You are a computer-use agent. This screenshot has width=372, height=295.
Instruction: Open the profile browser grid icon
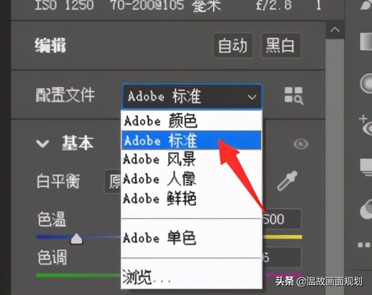[293, 96]
